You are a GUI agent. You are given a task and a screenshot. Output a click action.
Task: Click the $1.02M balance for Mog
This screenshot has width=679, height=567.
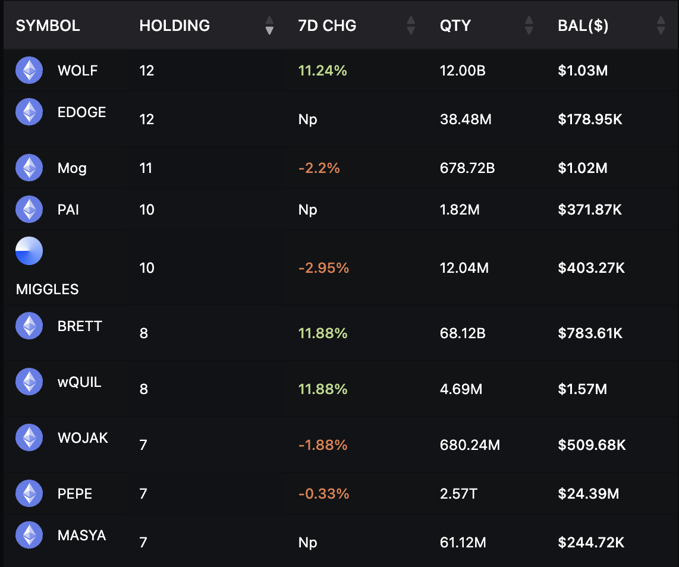click(583, 168)
